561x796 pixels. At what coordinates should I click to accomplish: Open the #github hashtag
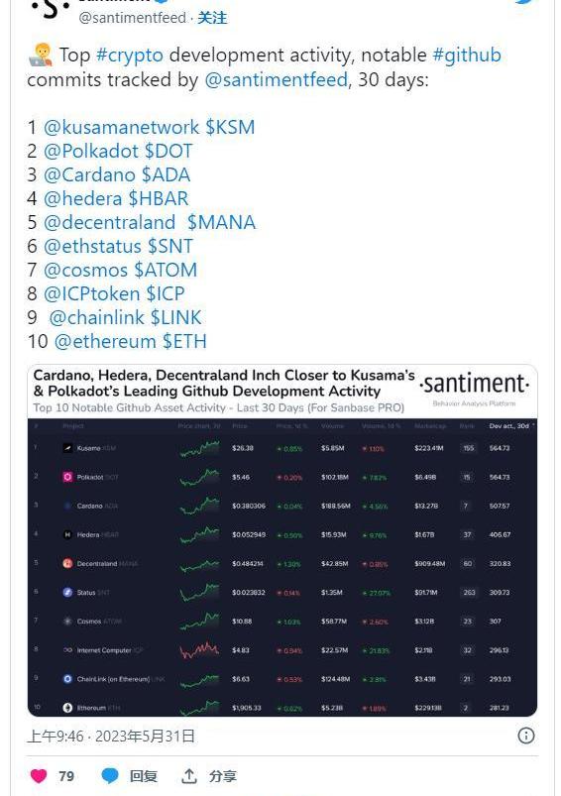click(x=467, y=55)
